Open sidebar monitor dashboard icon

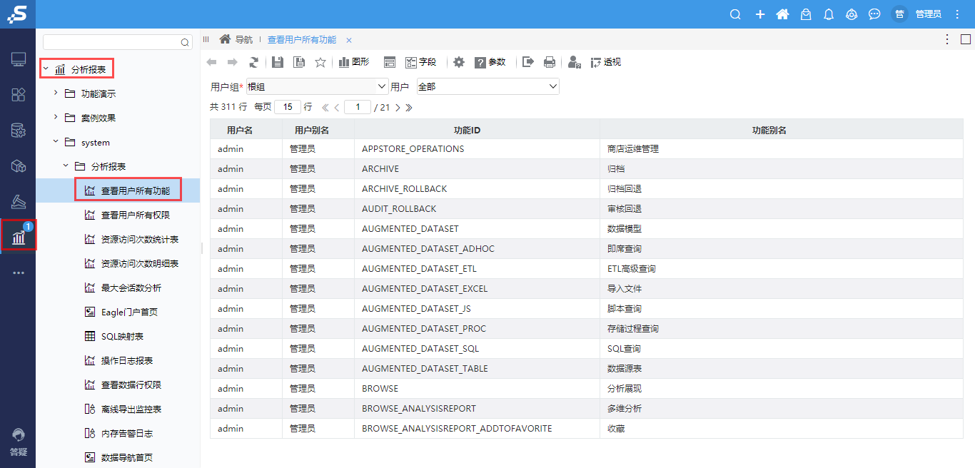point(19,59)
